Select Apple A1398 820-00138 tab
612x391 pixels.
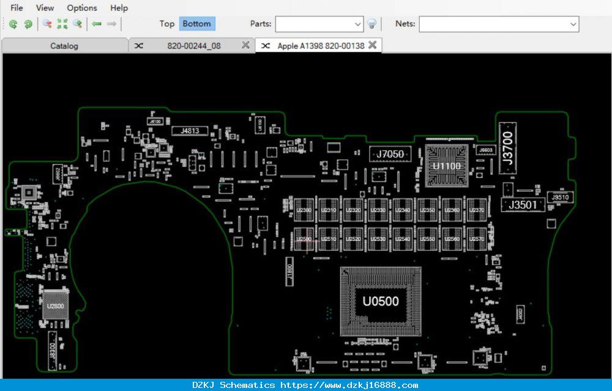click(x=321, y=46)
